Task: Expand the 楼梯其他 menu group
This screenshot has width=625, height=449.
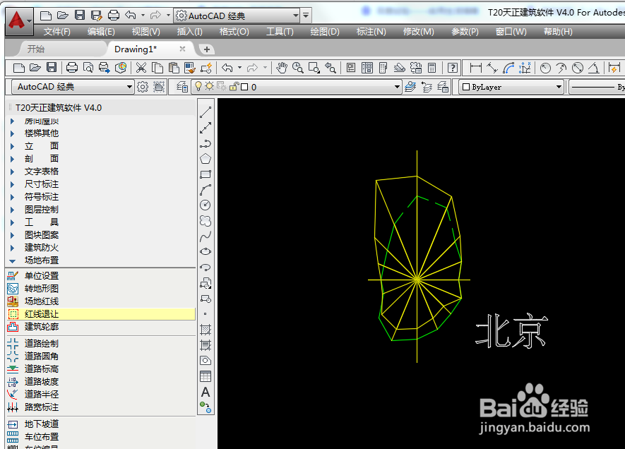Action: pyautogui.click(x=12, y=133)
